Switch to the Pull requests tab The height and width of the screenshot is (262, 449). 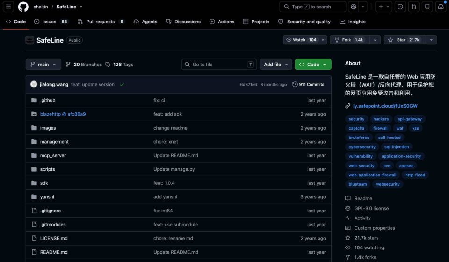[101, 22]
